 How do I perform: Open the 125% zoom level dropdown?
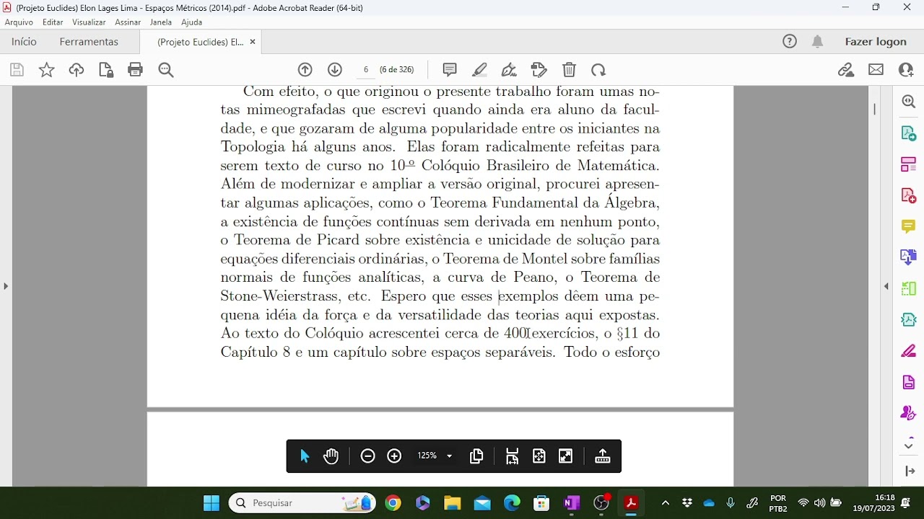click(435, 456)
